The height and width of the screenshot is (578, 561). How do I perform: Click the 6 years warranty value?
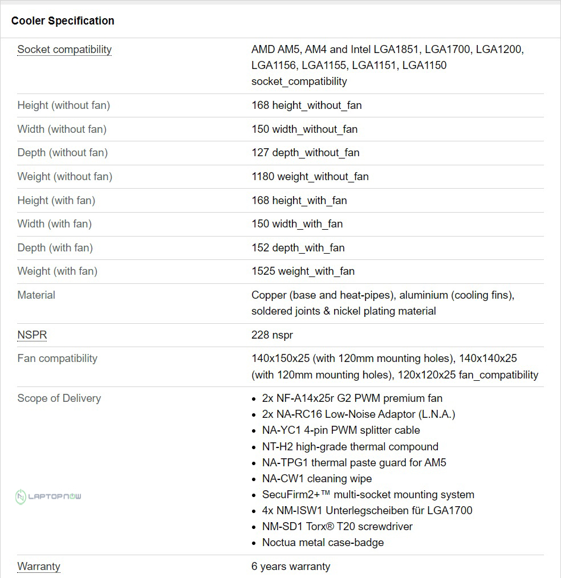pos(291,567)
